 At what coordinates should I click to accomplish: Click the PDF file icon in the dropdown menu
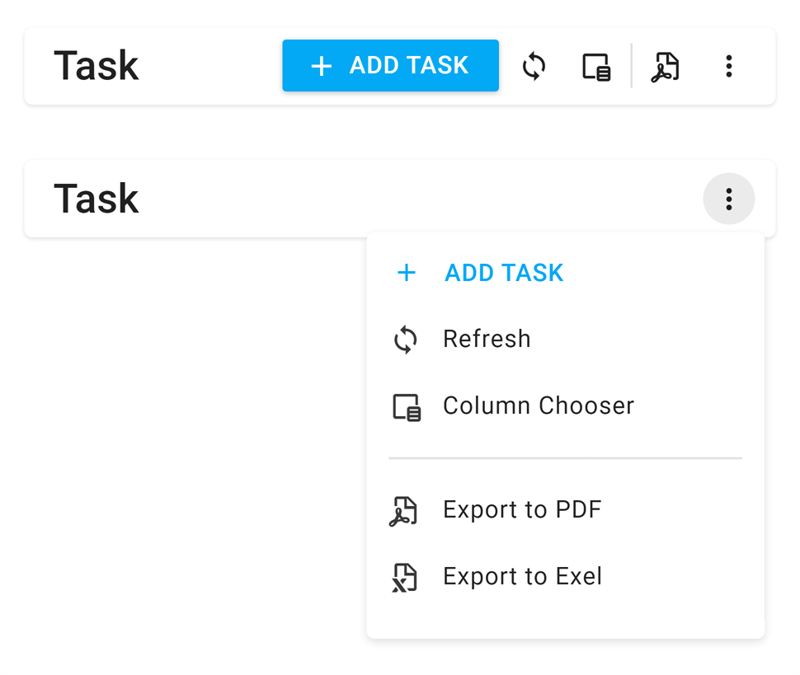coord(404,511)
